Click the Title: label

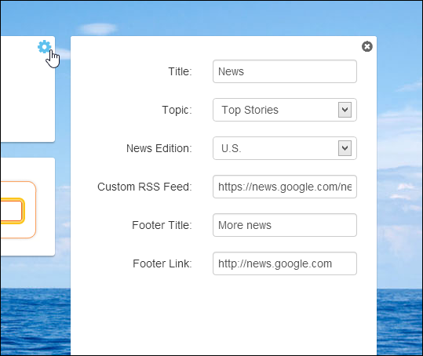click(x=180, y=71)
